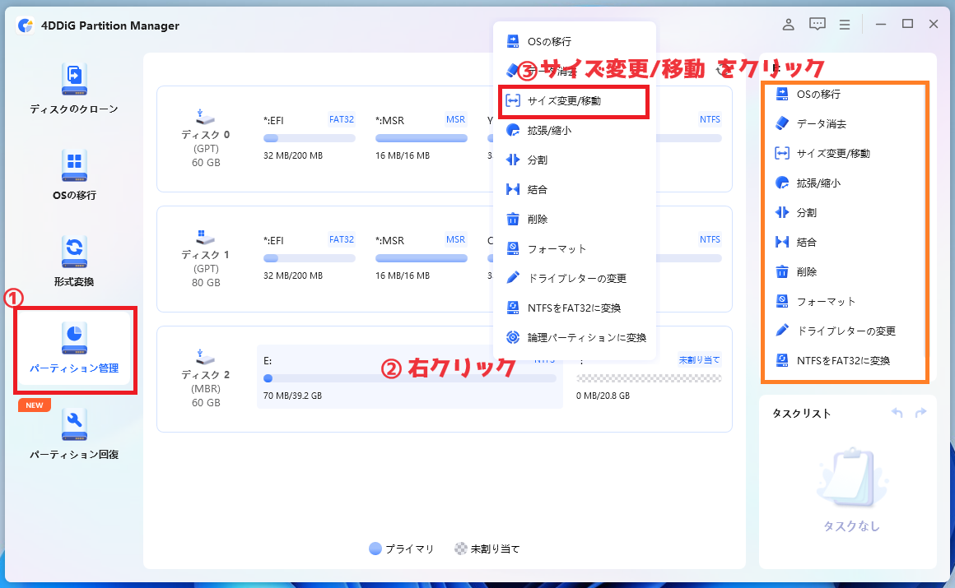The height and width of the screenshot is (588, 955).
Task: Open the パーティション回復 sidebar tool
Action: tap(74, 434)
